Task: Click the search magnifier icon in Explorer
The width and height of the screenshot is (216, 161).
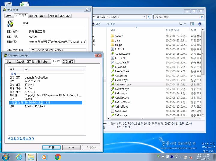Action: pos(202,17)
